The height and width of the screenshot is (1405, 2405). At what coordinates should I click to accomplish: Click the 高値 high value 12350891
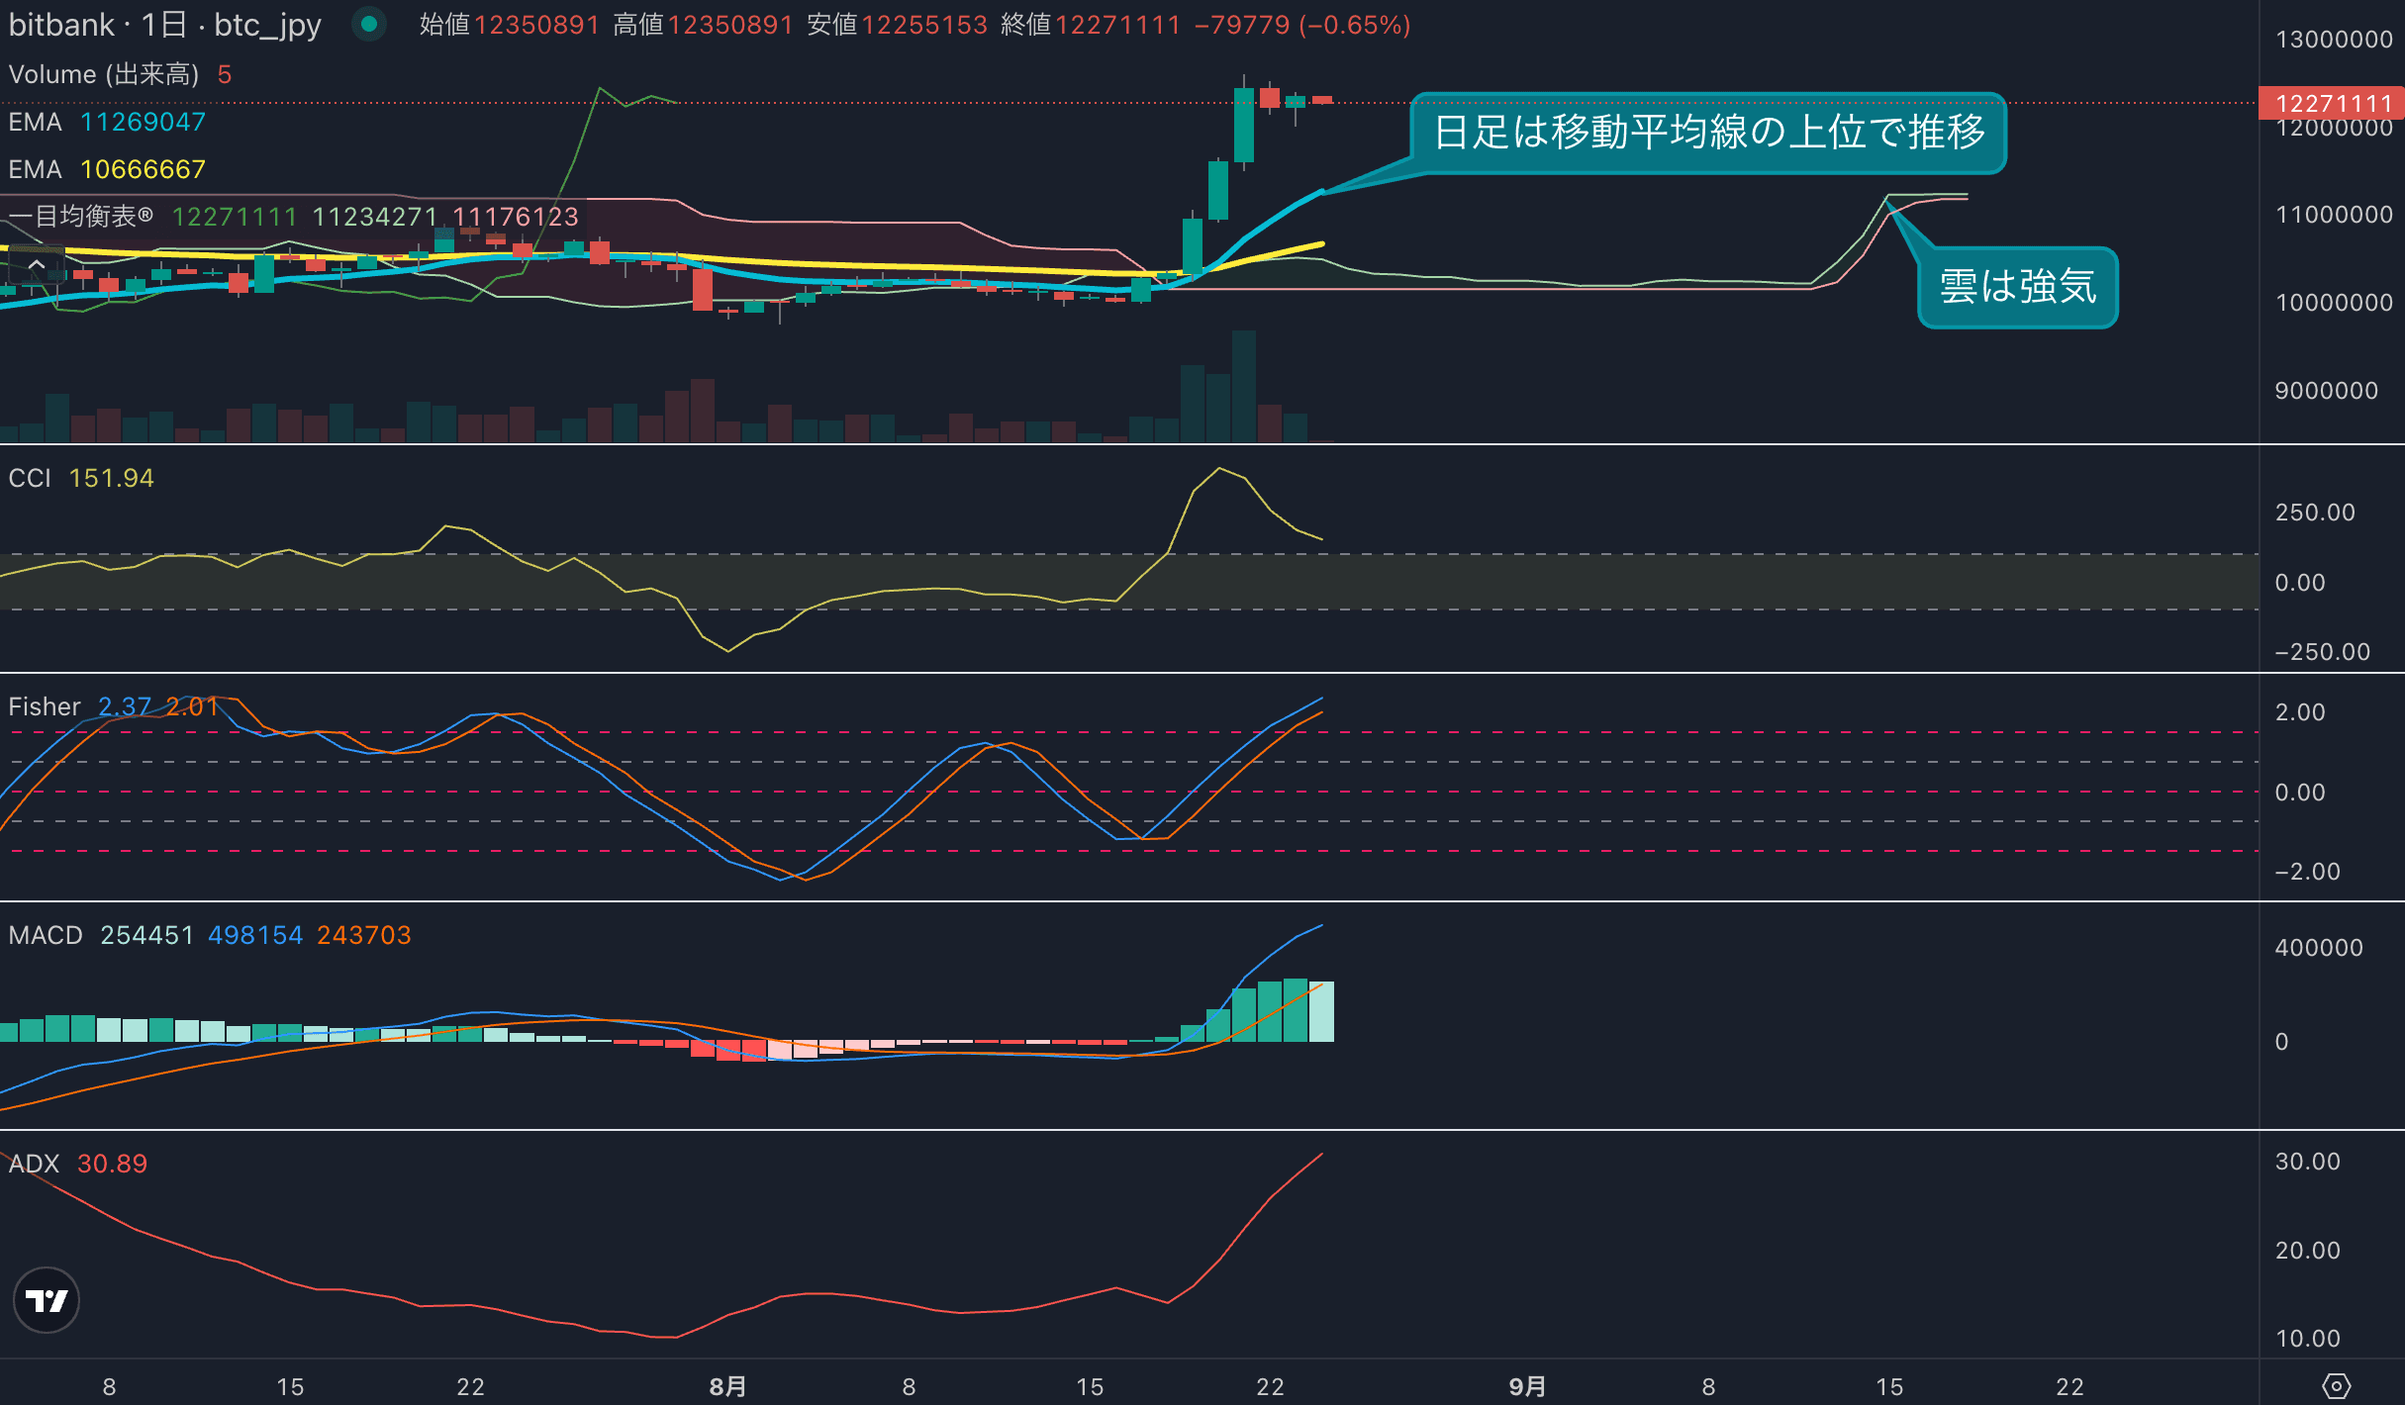(x=730, y=25)
